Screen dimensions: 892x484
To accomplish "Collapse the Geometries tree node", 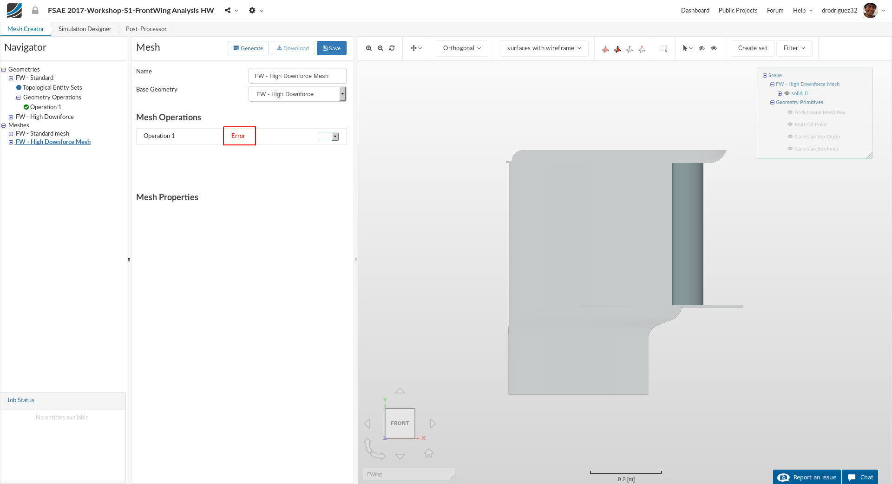I will point(4,70).
